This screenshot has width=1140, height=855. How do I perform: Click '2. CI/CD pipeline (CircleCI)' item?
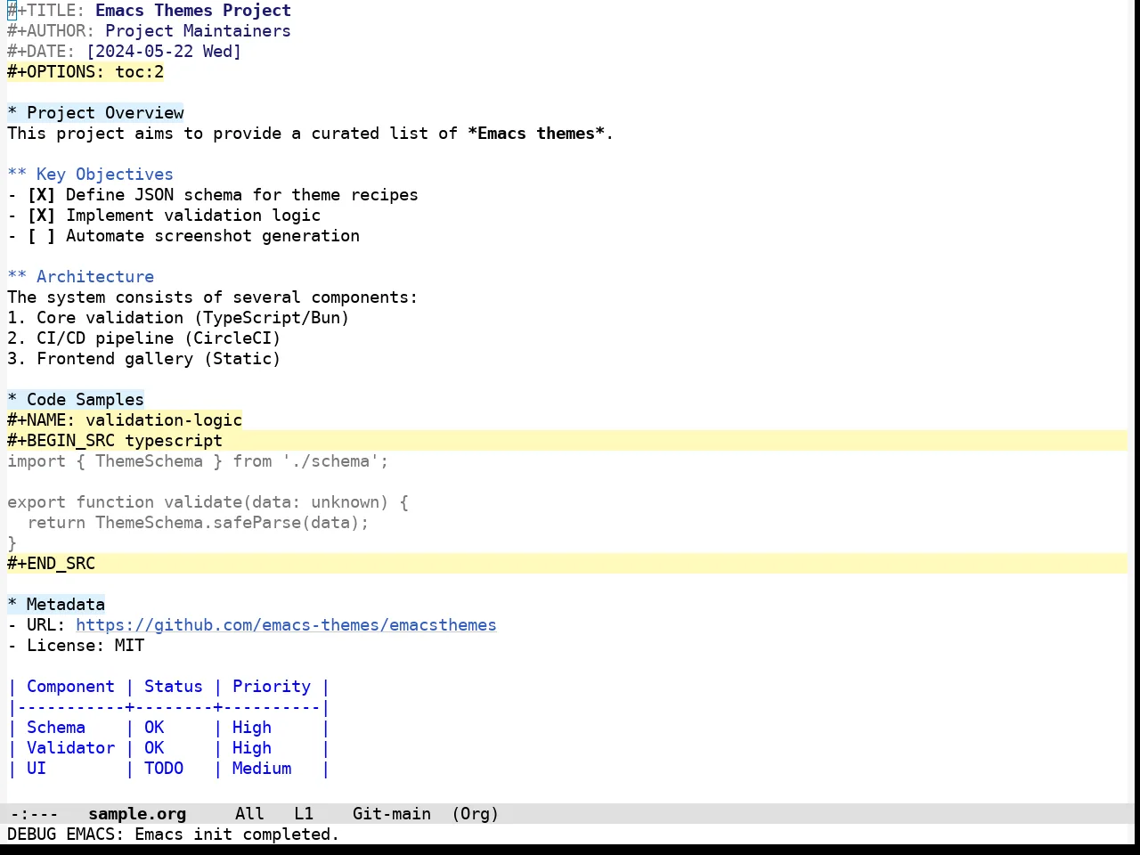144,338
